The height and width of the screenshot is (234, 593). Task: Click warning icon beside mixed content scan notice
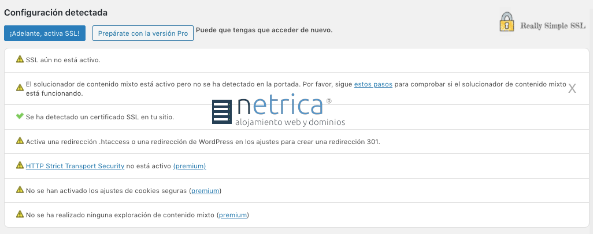click(20, 215)
